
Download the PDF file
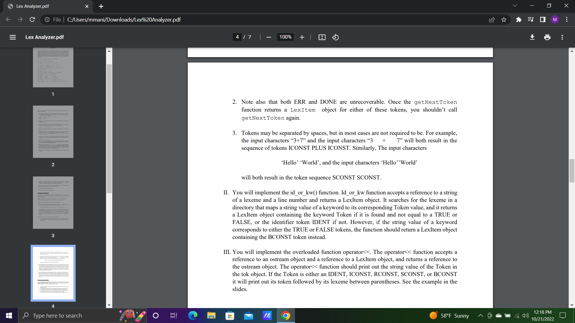(532, 37)
